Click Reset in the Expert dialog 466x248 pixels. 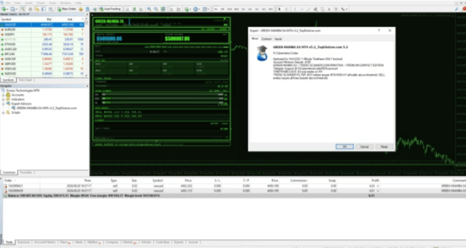(x=384, y=147)
